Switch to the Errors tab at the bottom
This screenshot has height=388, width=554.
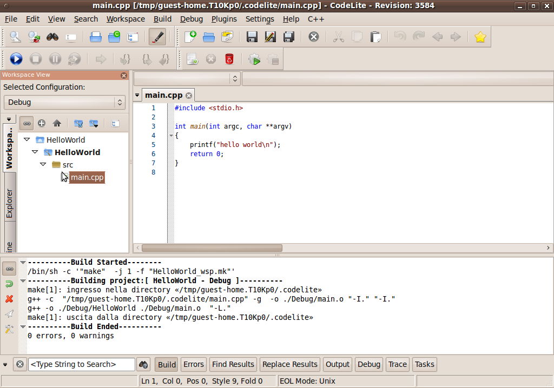tap(193, 364)
